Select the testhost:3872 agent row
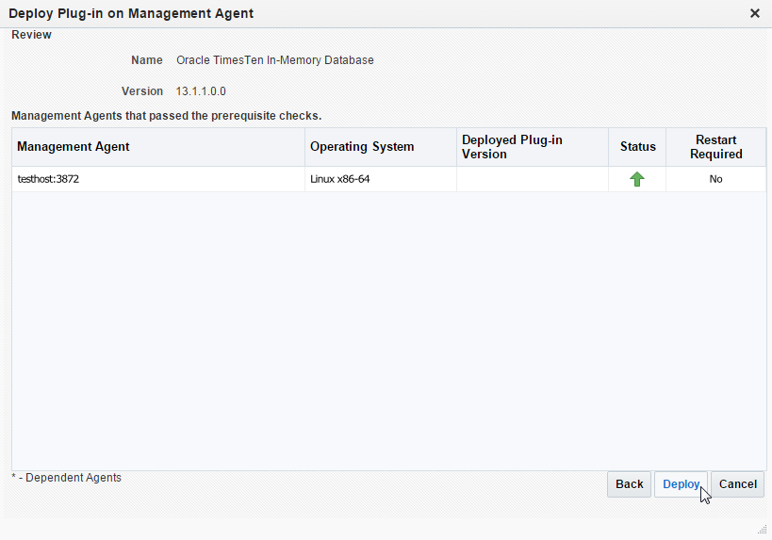Viewport: 772px width, 540px height. [x=389, y=179]
